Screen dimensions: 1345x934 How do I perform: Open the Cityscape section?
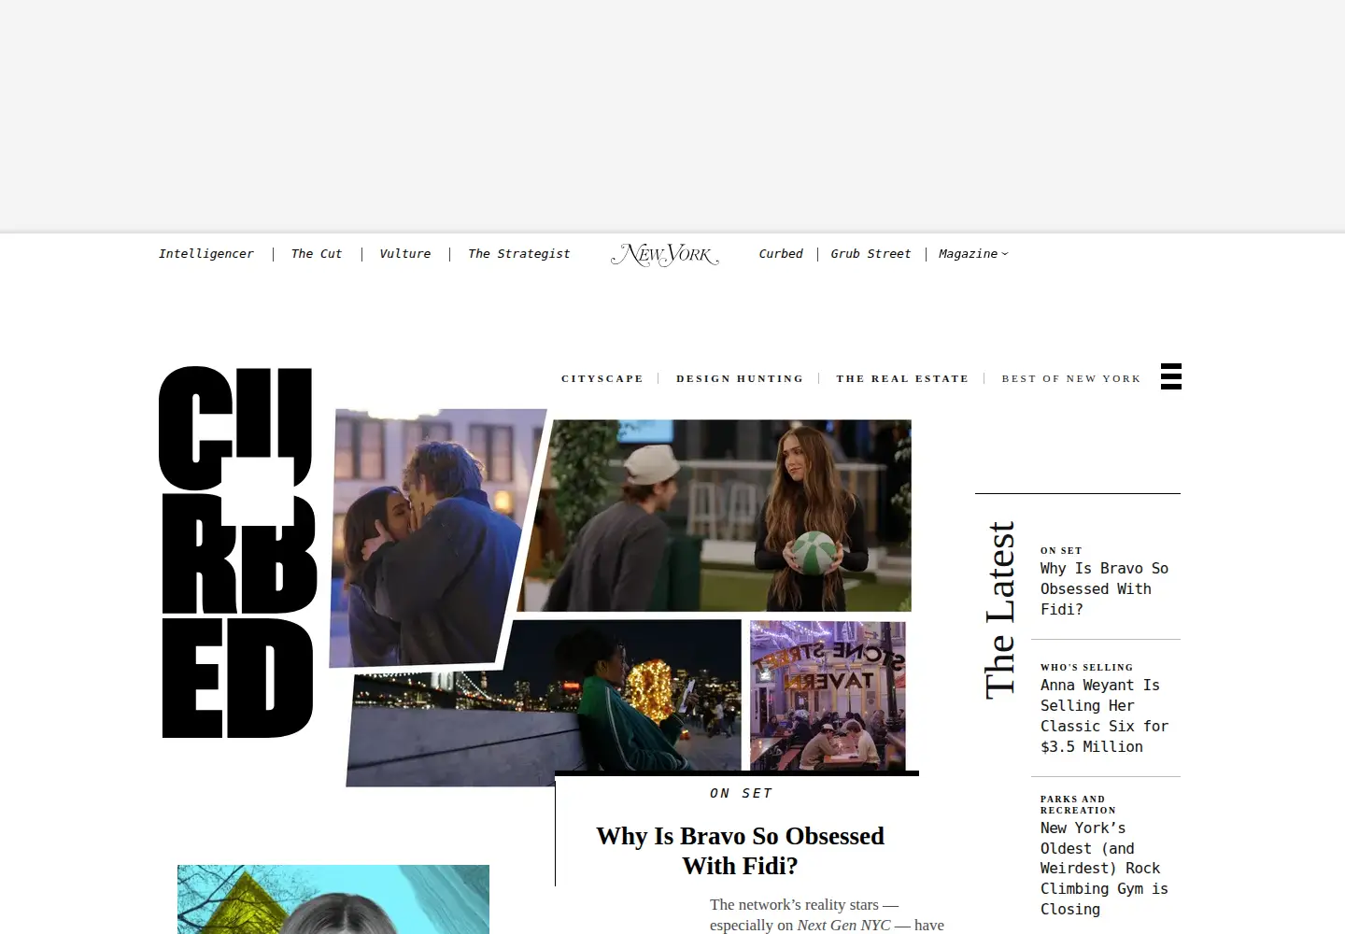602,378
